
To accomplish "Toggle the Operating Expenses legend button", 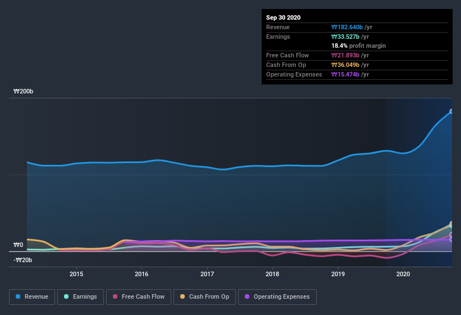I will point(277,297).
